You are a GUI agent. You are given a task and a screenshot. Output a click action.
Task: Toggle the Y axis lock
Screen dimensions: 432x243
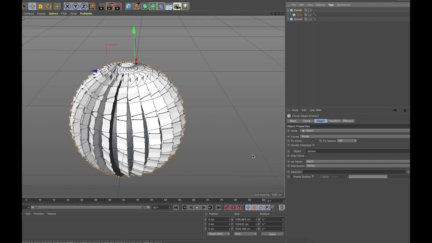point(76,6)
